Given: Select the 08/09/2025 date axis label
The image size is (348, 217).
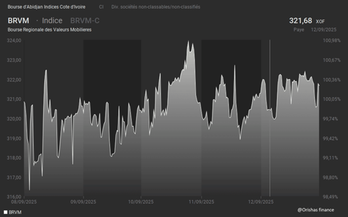Looking at the screenshot, I should pos(24,202).
